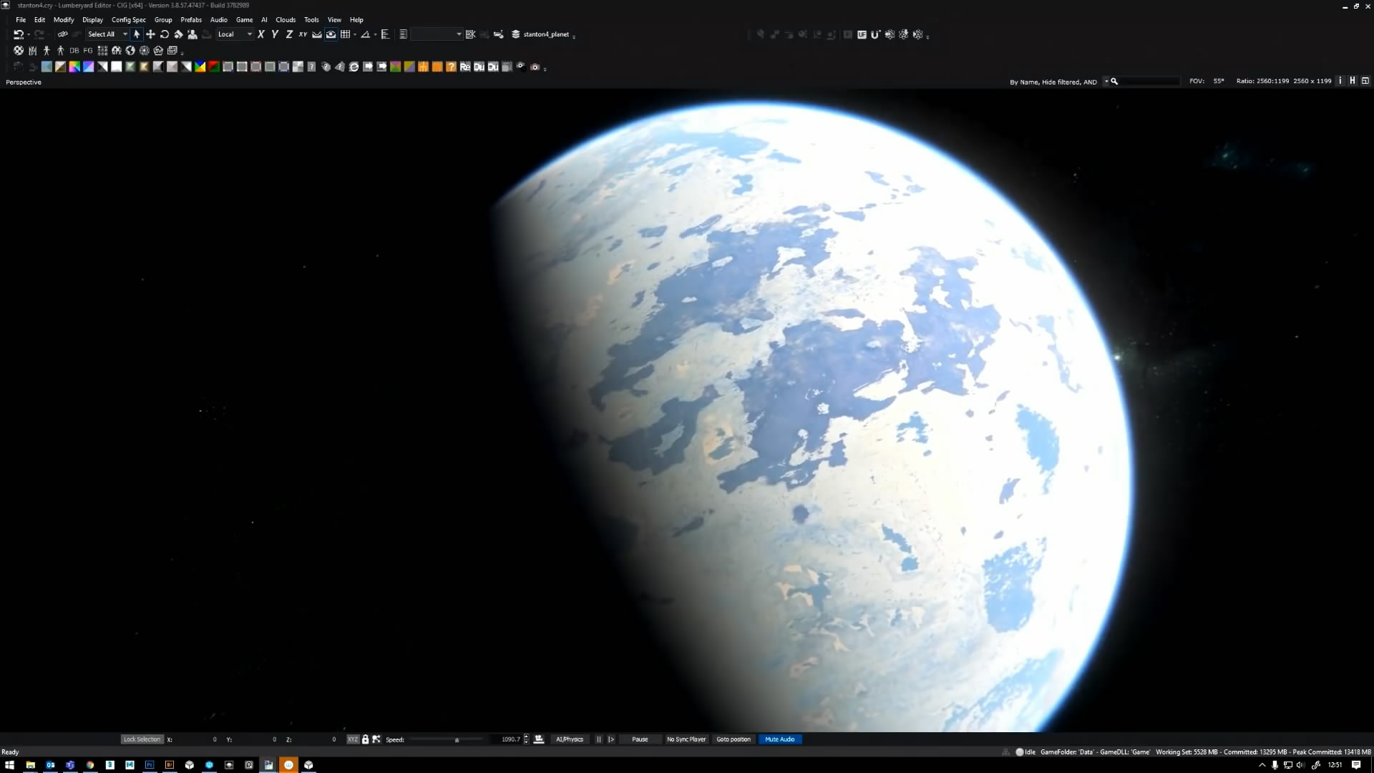Click the first Du icon
Viewport: 1374px width, 773px height.
(479, 67)
